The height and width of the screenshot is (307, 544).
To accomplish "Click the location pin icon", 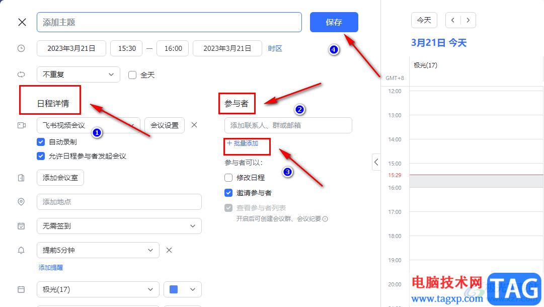I will pos(21,202).
